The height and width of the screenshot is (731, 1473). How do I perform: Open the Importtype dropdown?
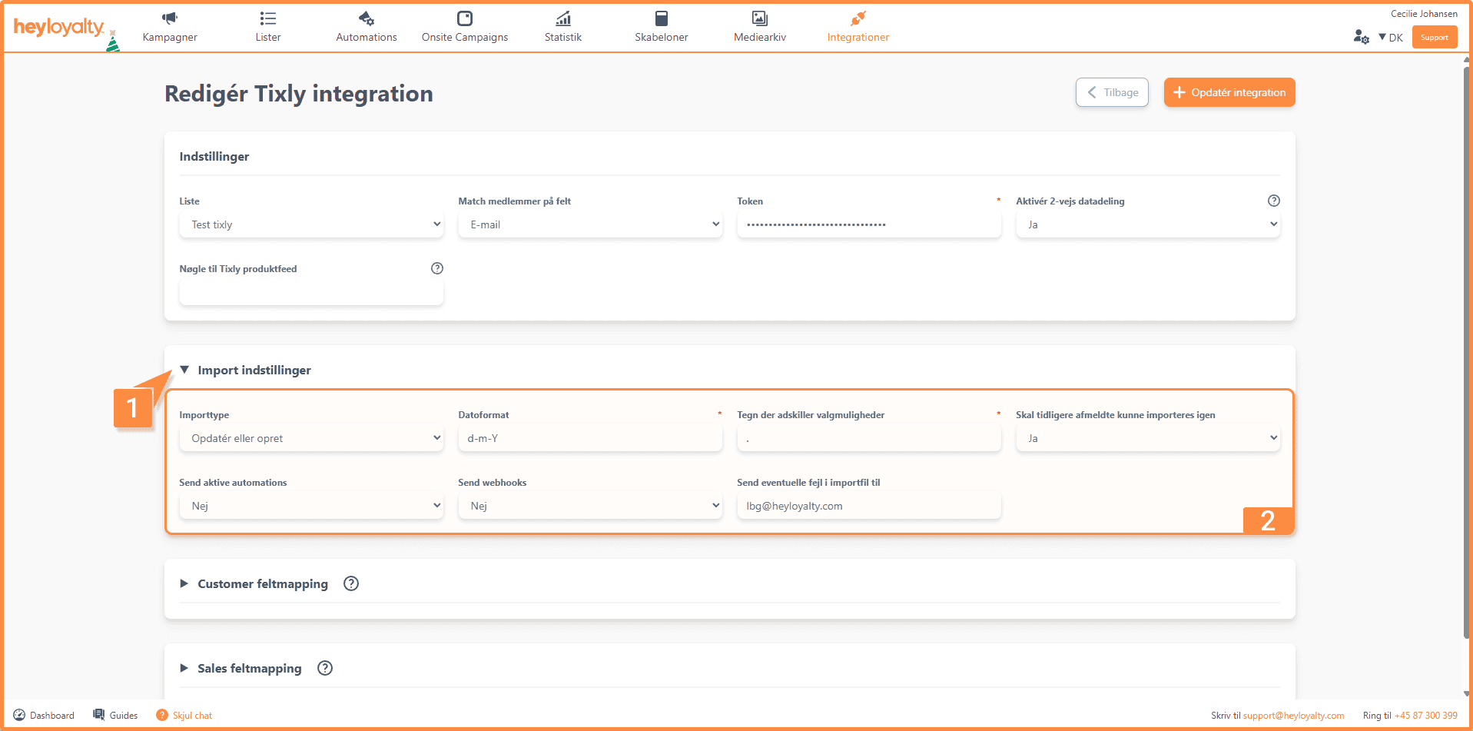click(311, 438)
